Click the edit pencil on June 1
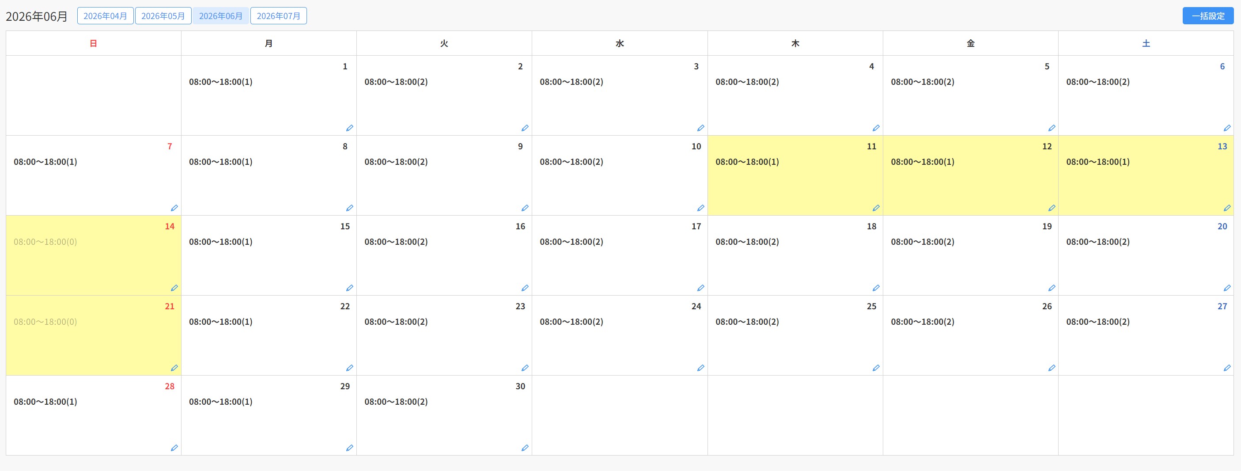Screen dimensions: 1241x471 click(x=350, y=128)
